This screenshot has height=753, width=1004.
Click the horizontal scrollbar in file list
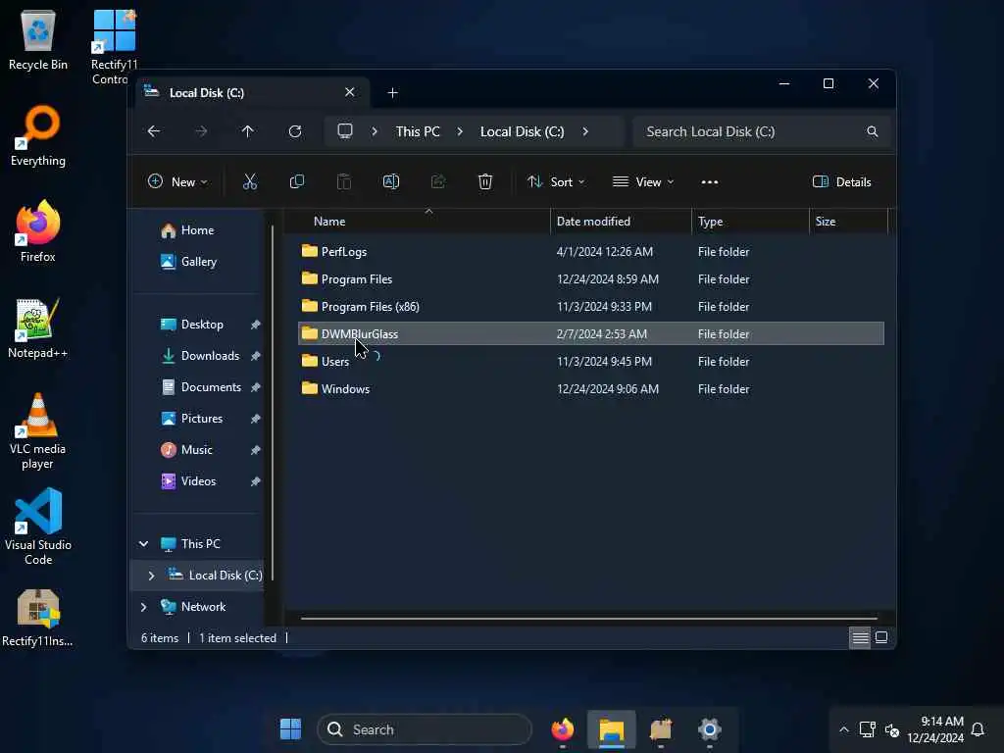coord(588,619)
